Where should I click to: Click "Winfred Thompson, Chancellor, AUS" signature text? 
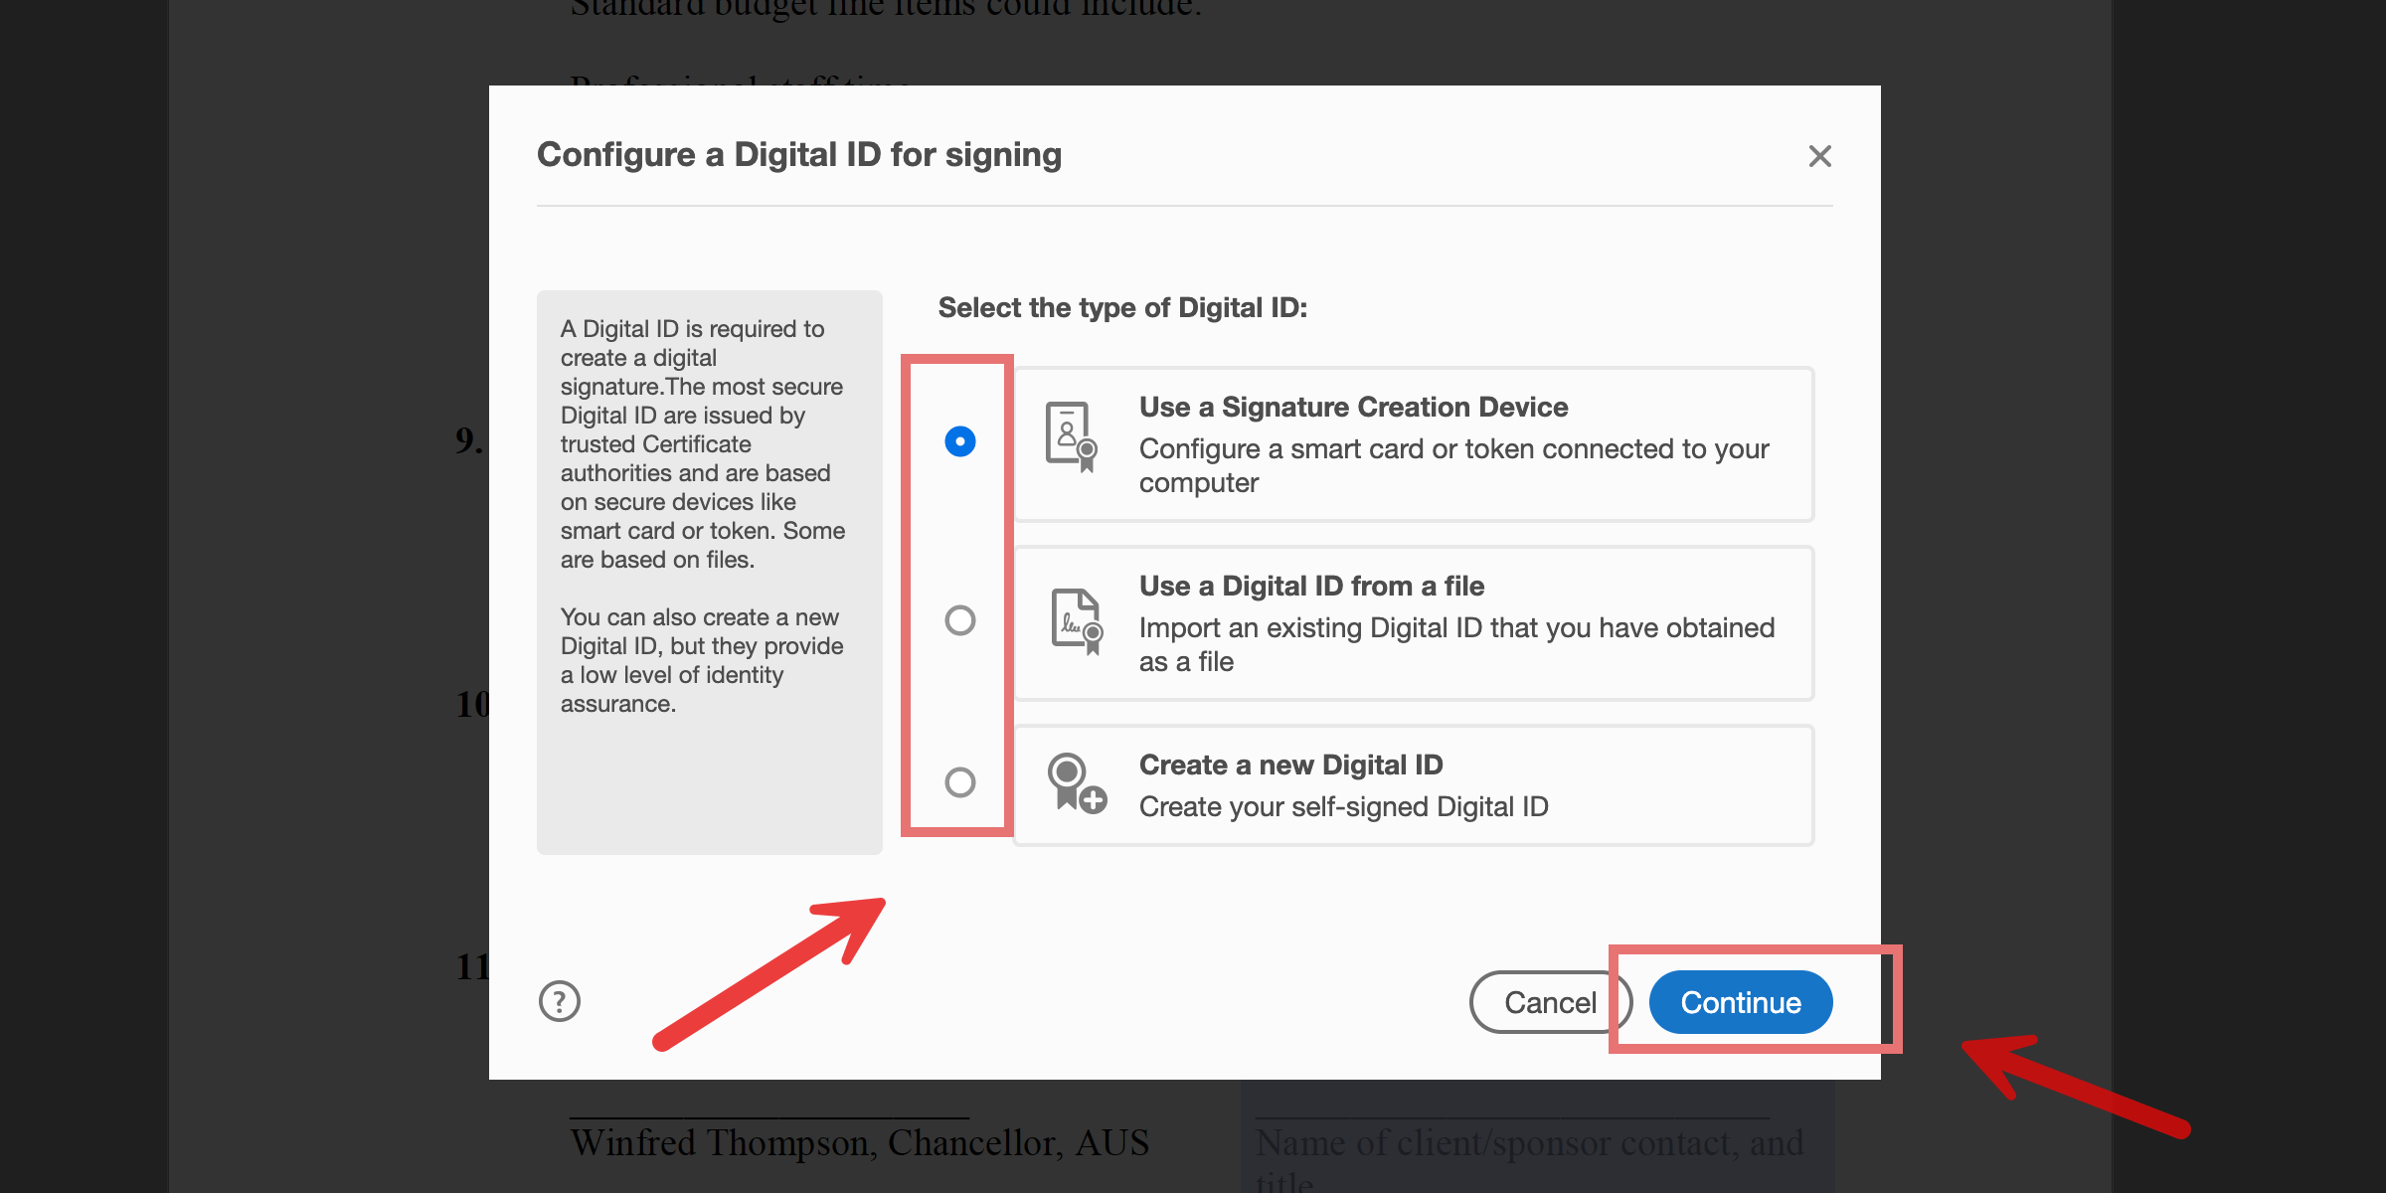860,1142
